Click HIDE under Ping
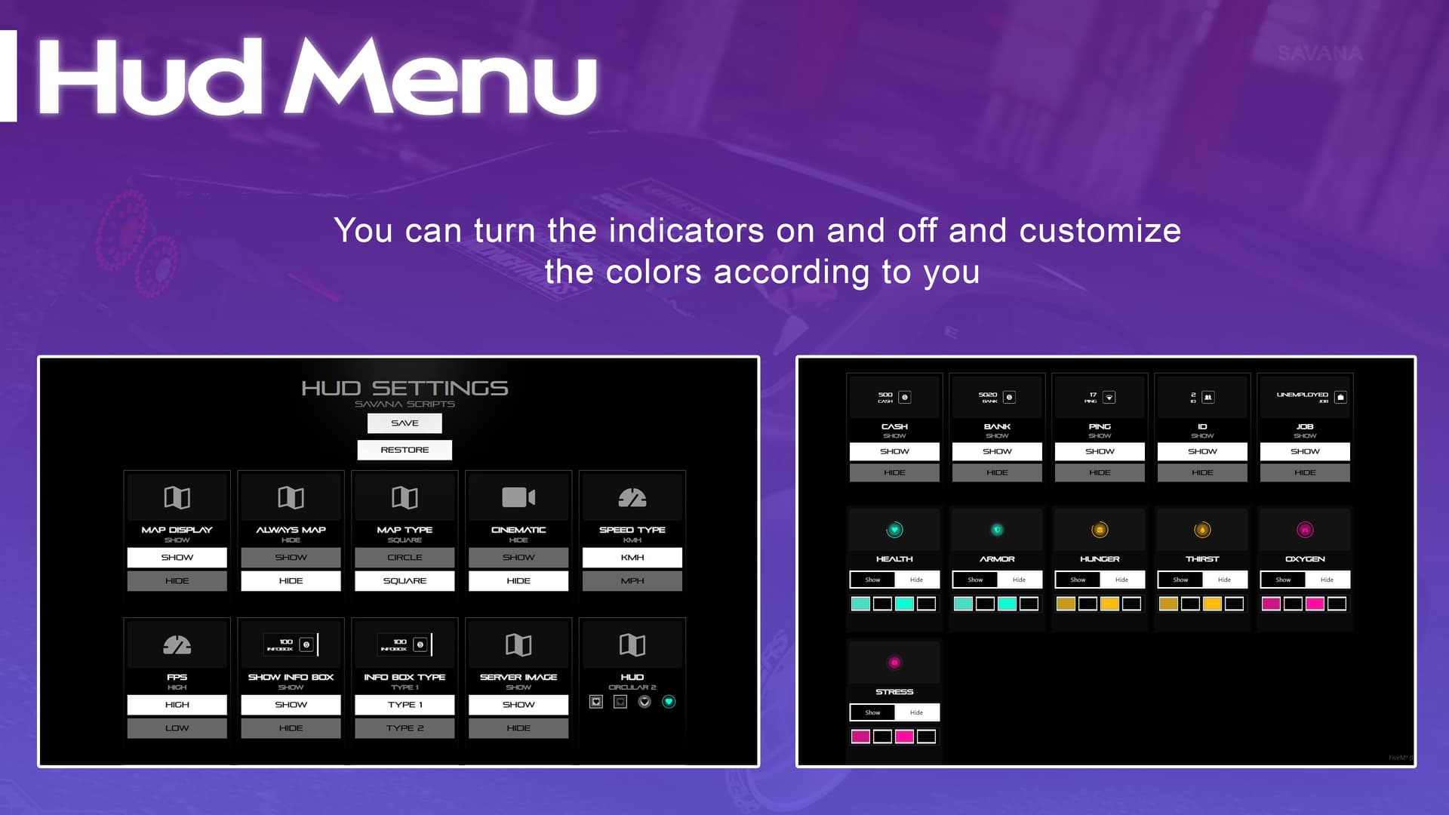 pos(1100,472)
